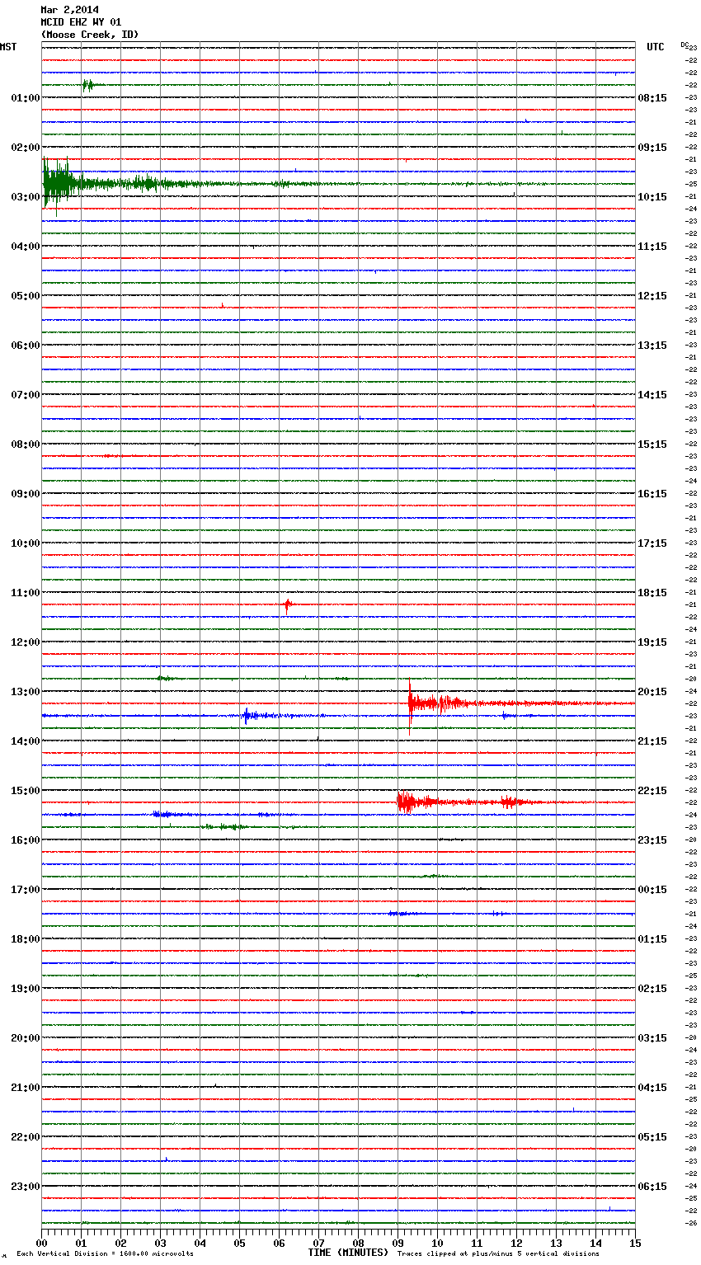Select the 07:00 MST time label
Viewport: 701px width, 1265px height.
click(25, 395)
